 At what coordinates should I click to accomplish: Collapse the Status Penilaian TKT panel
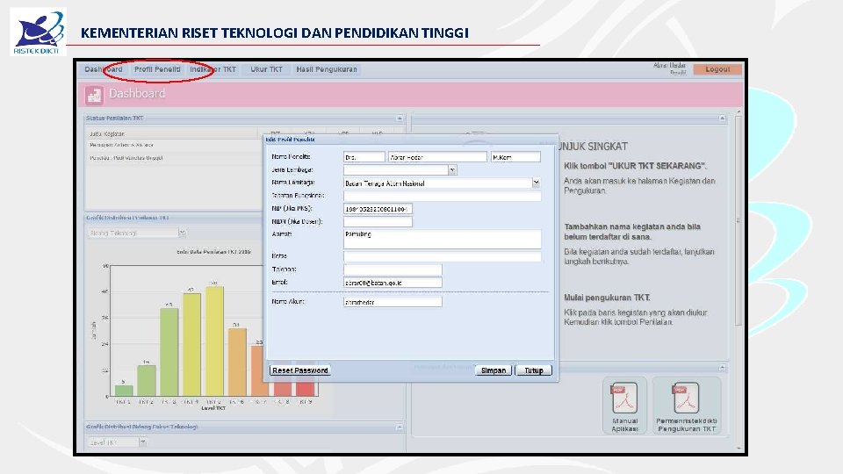400,118
